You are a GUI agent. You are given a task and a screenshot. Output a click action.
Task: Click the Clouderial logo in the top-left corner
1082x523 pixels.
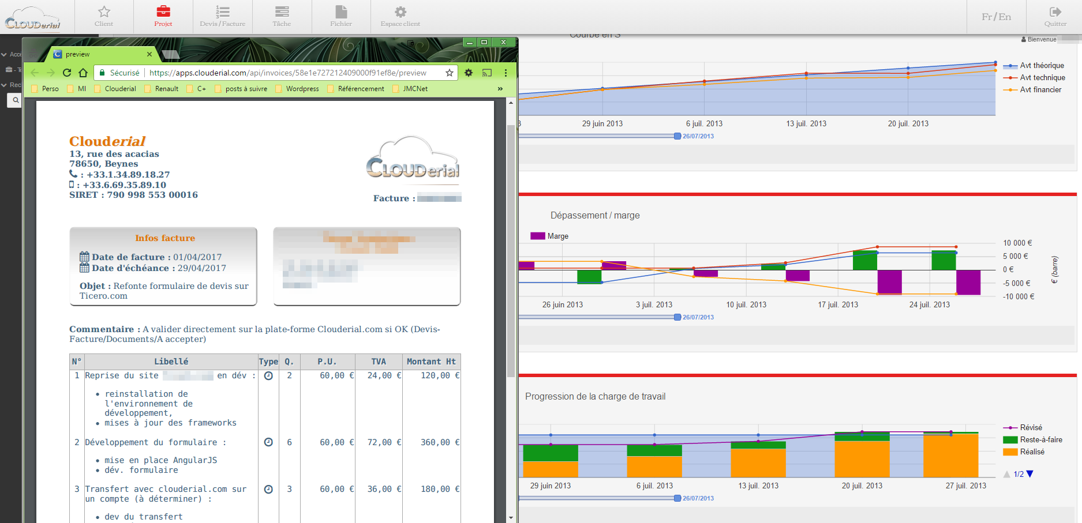point(33,18)
